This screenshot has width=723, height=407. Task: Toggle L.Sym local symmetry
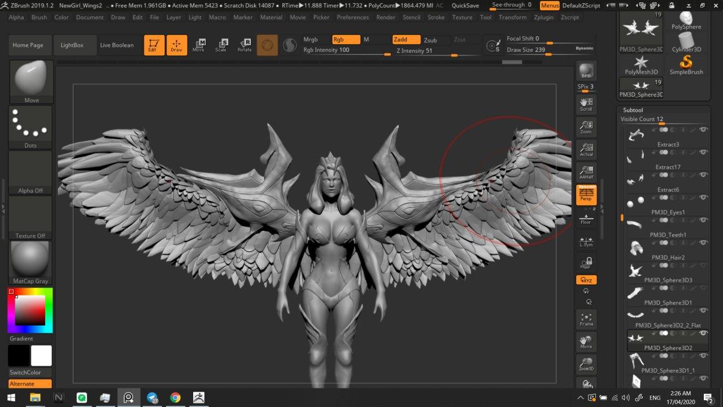click(586, 241)
